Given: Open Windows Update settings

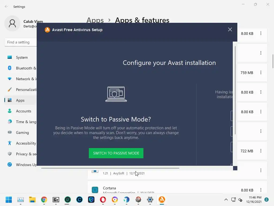Looking at the screenshot, I should click(x=21, y=165).
